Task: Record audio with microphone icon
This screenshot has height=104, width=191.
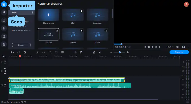Action: click(x=100, y=52)
